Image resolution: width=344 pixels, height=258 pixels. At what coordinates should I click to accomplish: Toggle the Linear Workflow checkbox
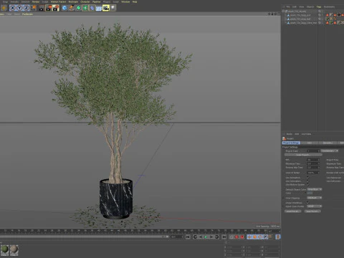pos(307,203)
